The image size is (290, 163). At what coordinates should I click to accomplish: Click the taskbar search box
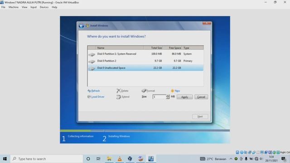(x=46, y=159)
